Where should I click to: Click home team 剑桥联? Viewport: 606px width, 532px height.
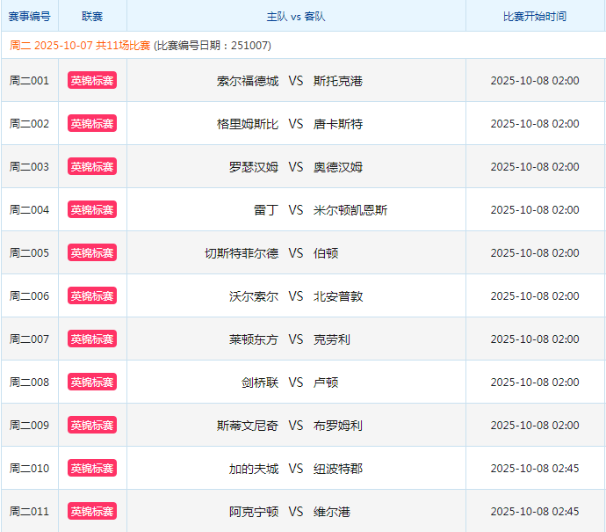[x=260, y=383]
